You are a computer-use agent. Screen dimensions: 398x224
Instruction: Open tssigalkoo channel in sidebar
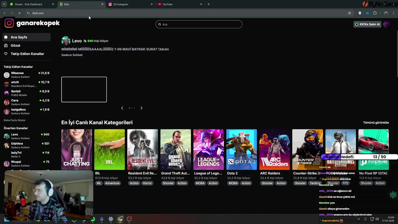pos(27,111)
